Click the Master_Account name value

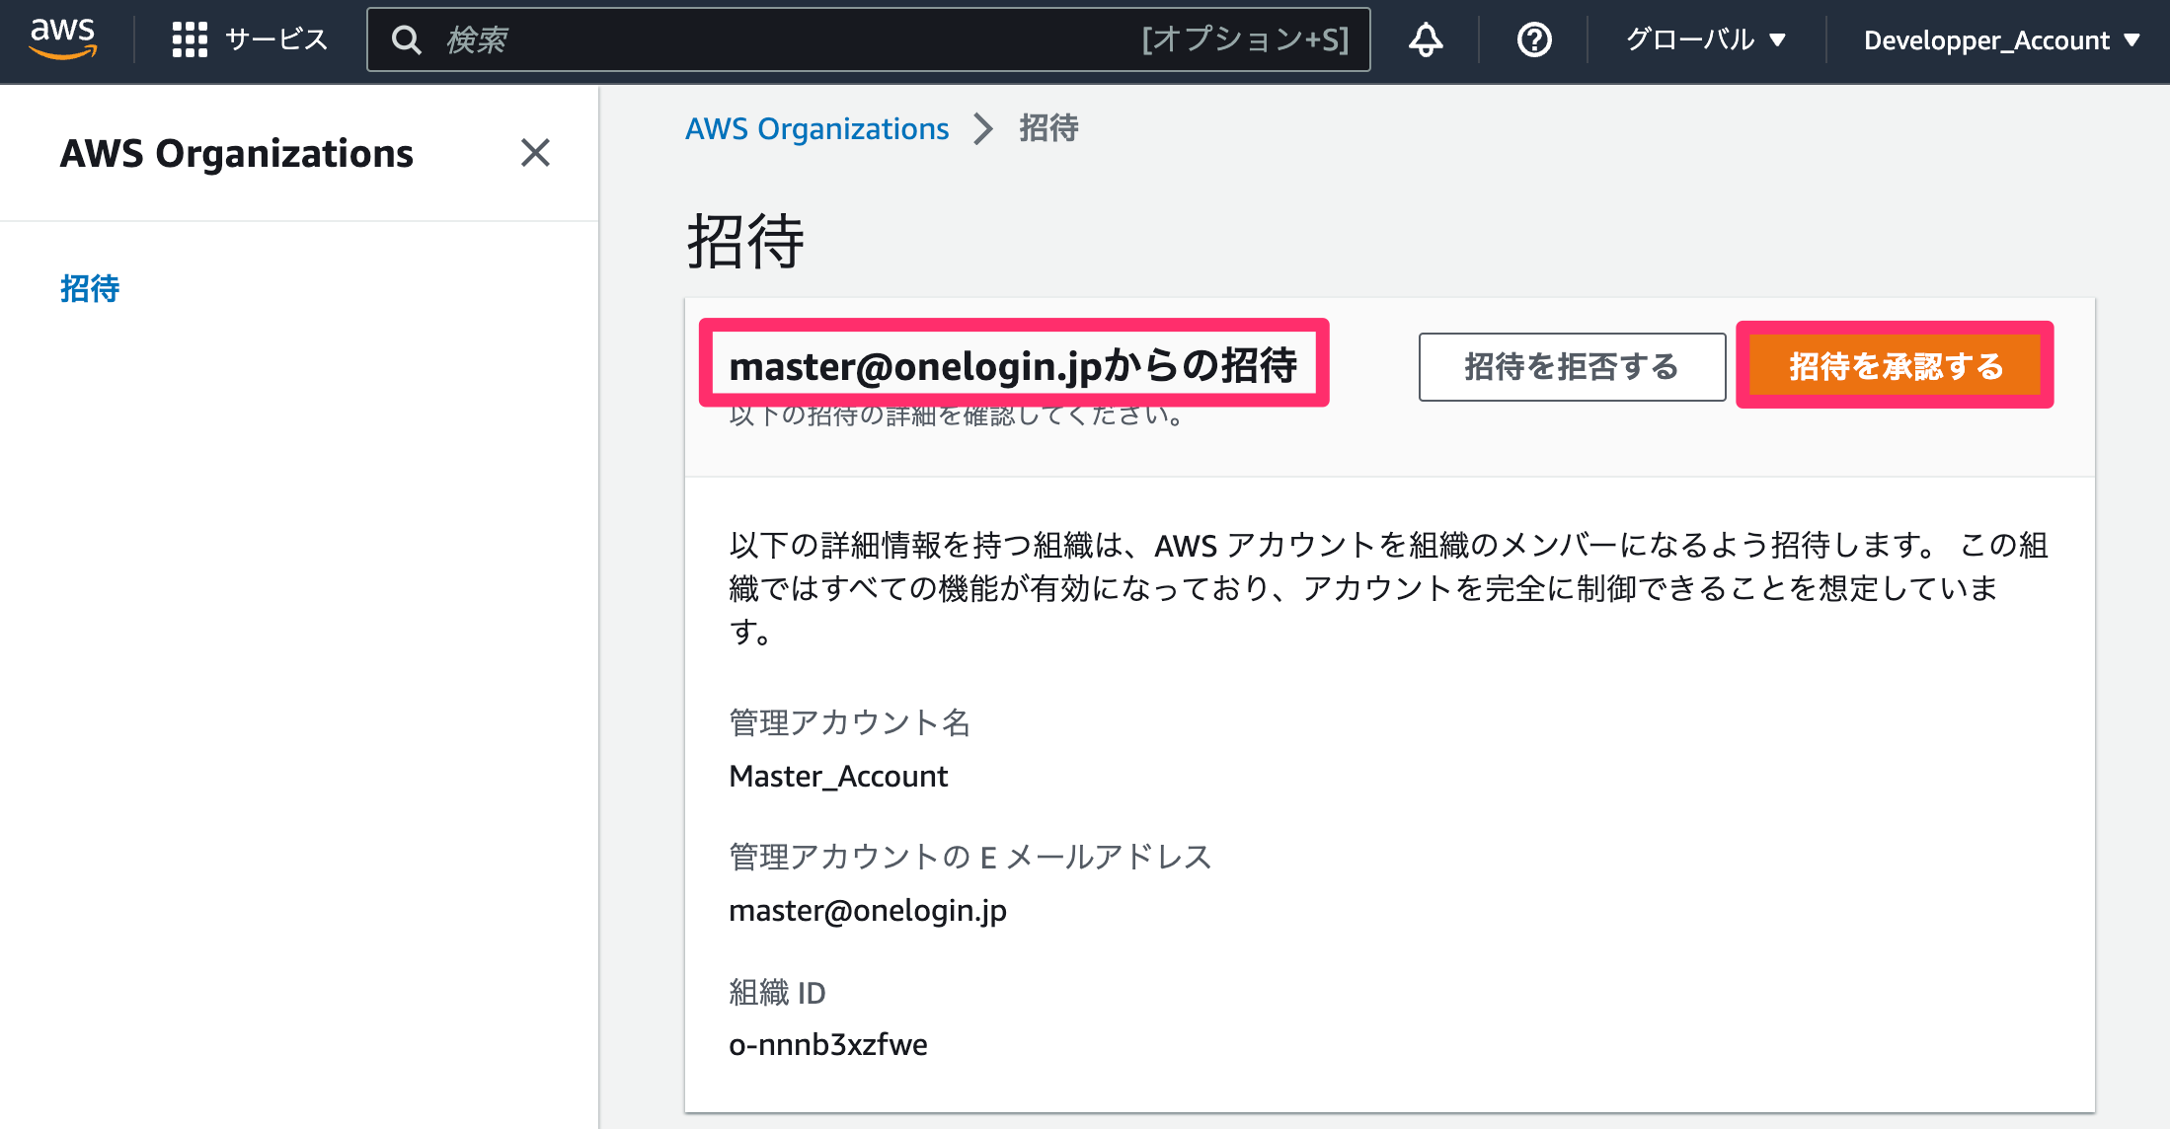point(838,776)
